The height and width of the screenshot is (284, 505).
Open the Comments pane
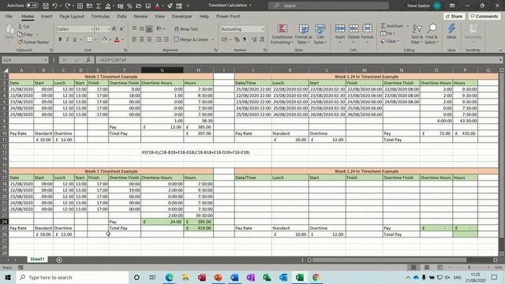pos(484,16)
